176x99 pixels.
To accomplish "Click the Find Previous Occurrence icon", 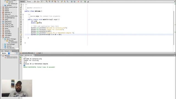I will coord(50,2).
